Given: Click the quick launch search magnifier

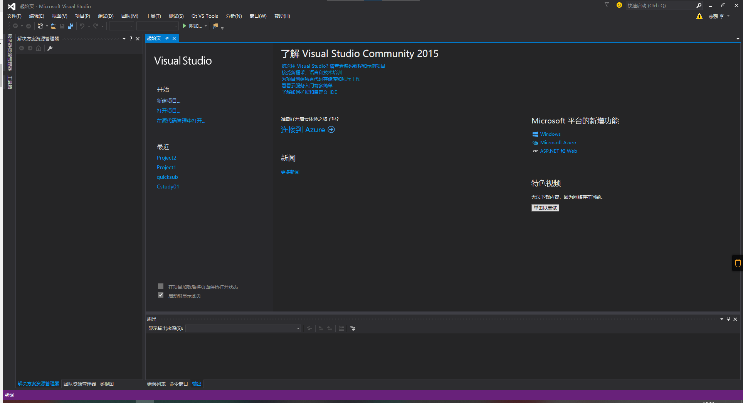Looking at the screenshot, I should pyautogui.click(x=699, y=5).
